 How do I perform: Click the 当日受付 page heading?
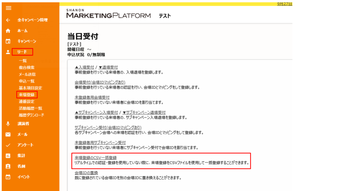point(83,36)
